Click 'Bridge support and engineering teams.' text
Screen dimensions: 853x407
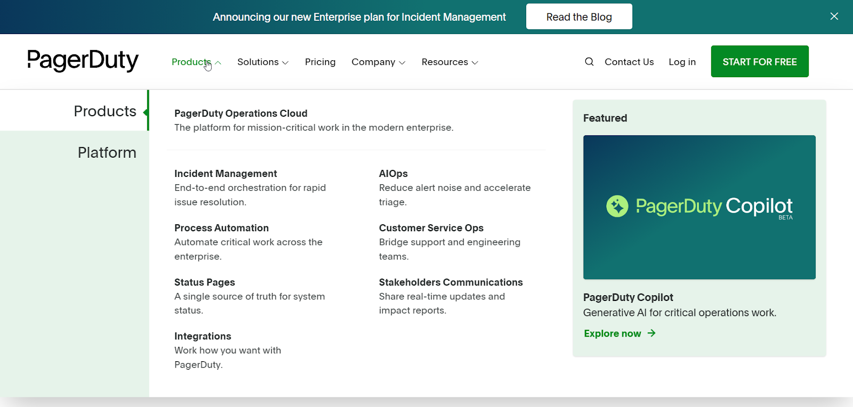point(449,249)
